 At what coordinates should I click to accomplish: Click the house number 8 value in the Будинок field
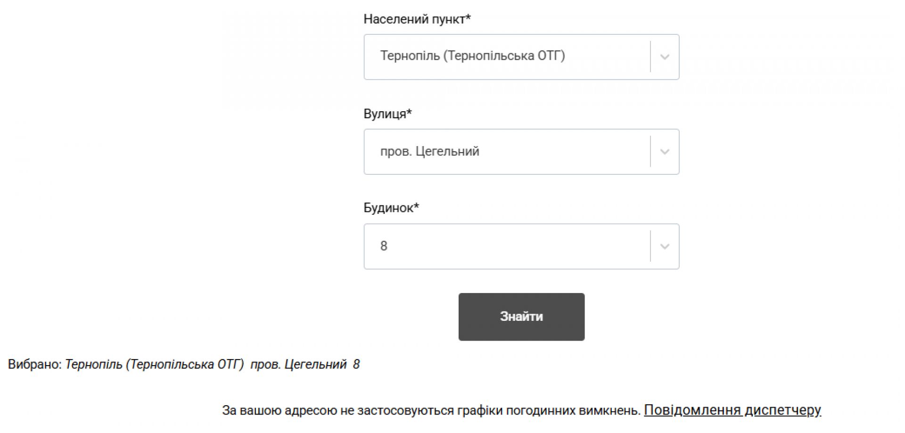pos(384,246)
